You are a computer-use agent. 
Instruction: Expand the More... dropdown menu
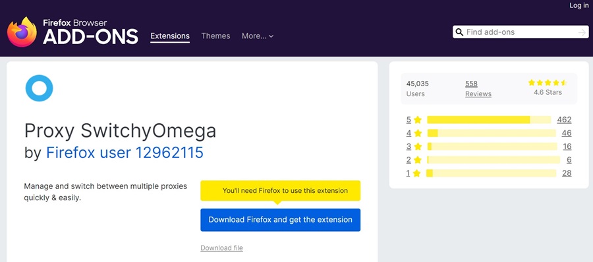click(x=258, y=36)
